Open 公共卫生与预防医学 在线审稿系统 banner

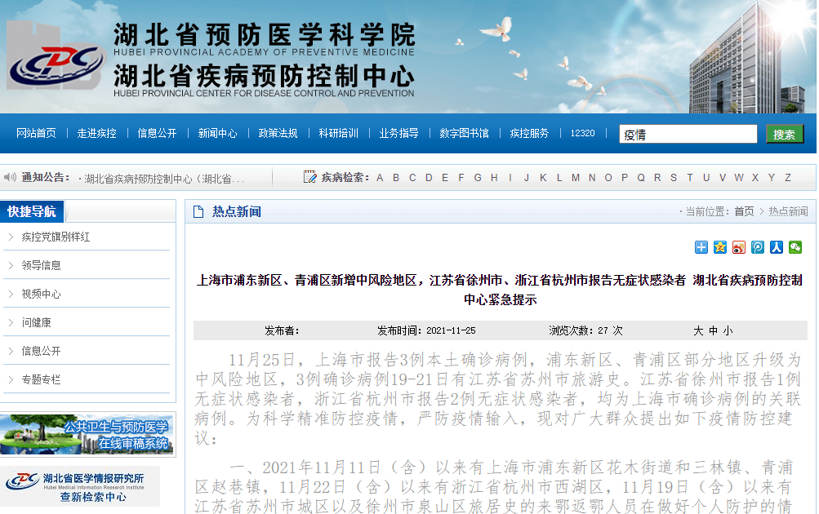coord(87,435)
